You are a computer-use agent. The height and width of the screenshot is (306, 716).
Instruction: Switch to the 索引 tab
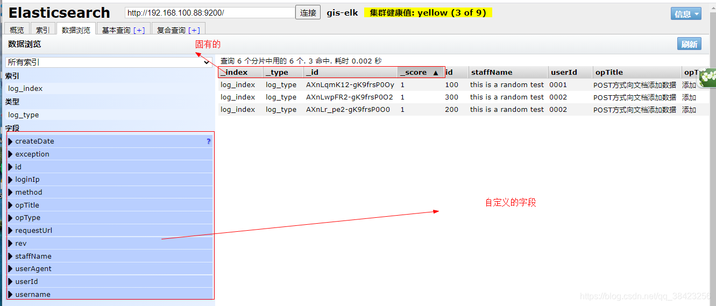click(43, 30)
